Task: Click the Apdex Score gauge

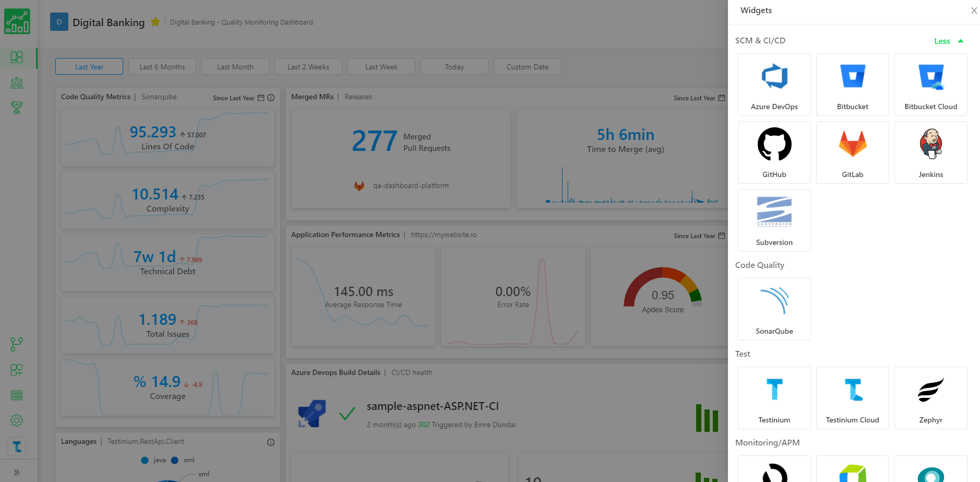Action: tap(663, 291)
